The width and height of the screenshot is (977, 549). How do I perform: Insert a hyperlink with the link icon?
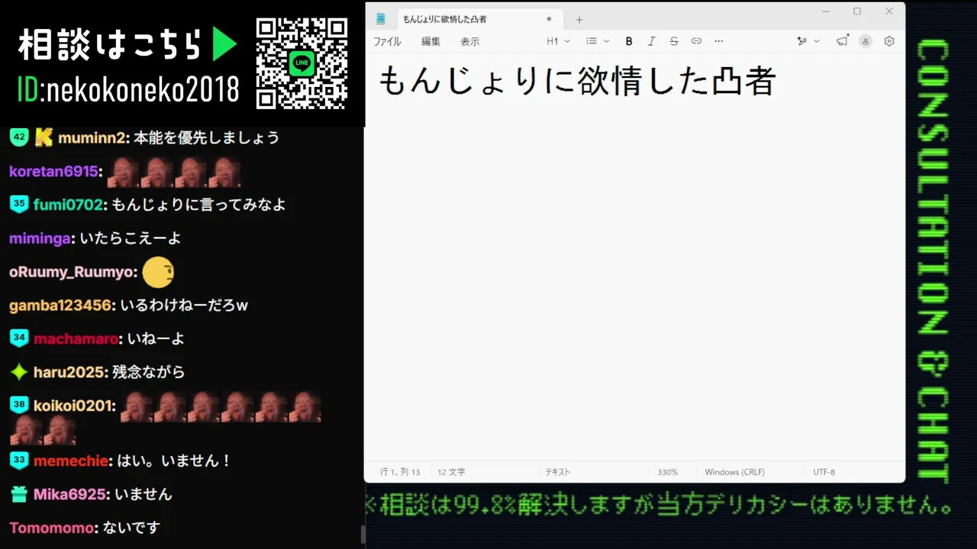(x=696, y=41)
